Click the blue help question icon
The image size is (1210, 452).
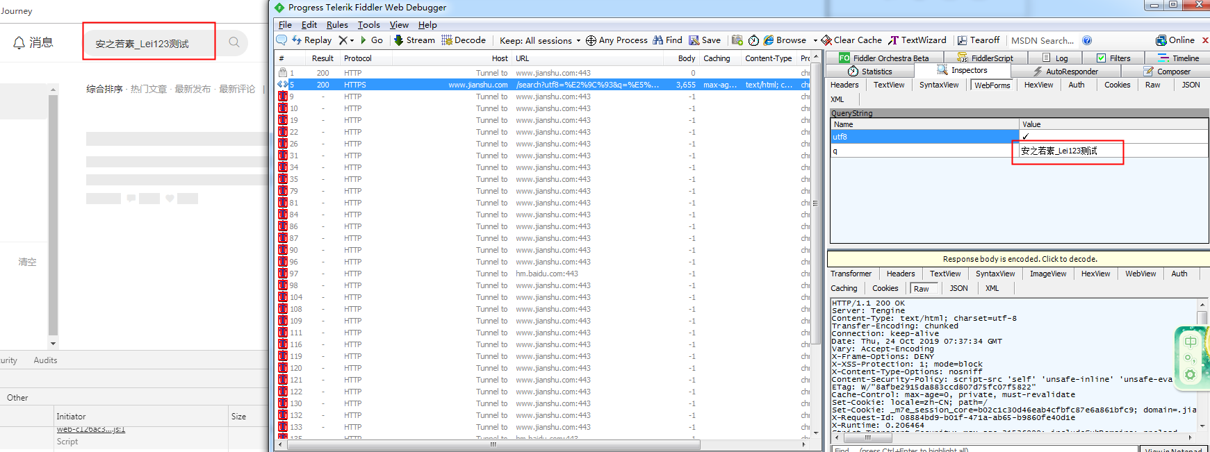click(x=1087, y=40)
